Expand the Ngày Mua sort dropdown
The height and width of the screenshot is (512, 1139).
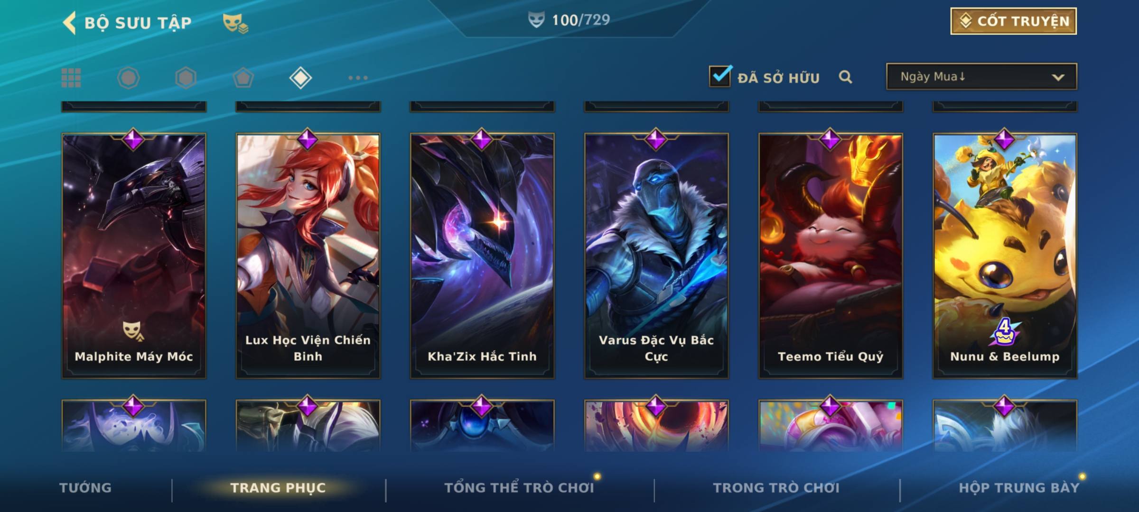point(981,76)
